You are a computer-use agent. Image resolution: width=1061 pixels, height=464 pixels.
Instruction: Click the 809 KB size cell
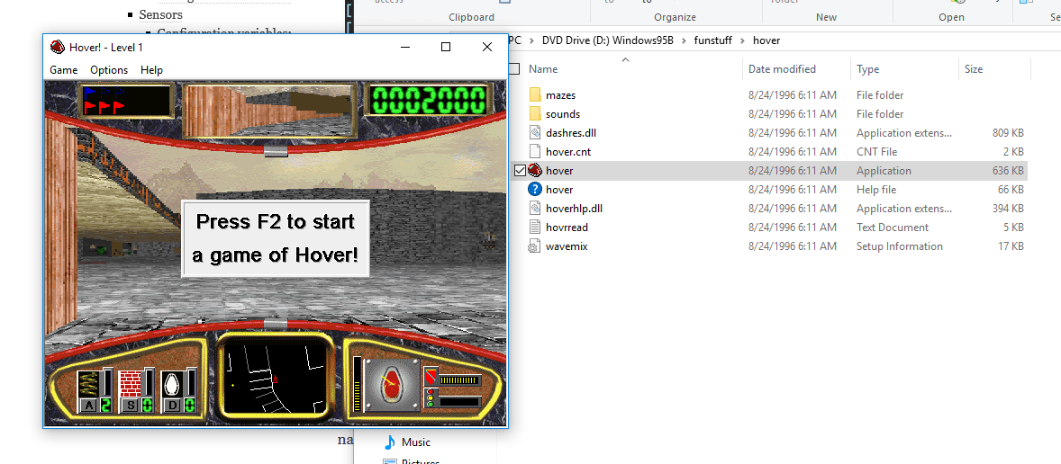point(1008,133)
